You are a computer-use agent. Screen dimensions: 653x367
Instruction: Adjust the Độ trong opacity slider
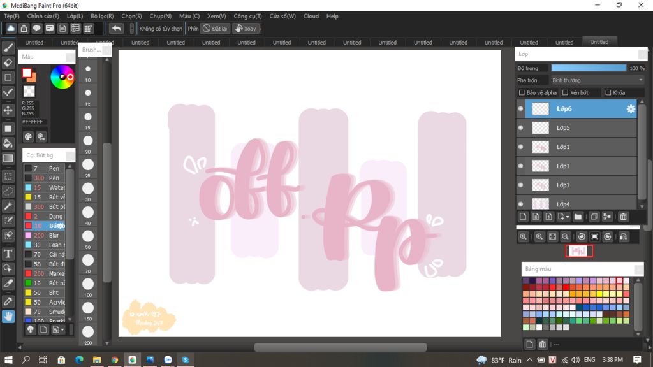pyautogui.click(x=589, y=68)
